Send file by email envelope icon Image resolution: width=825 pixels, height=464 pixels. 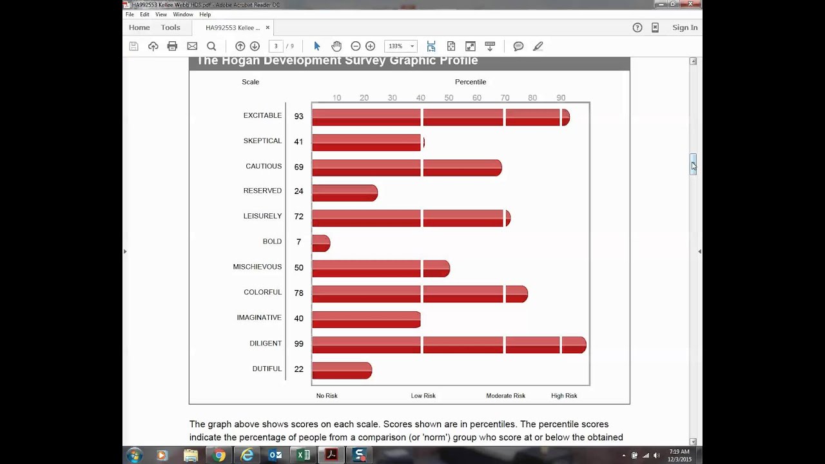pyautogui.click(x=192, y=46)
